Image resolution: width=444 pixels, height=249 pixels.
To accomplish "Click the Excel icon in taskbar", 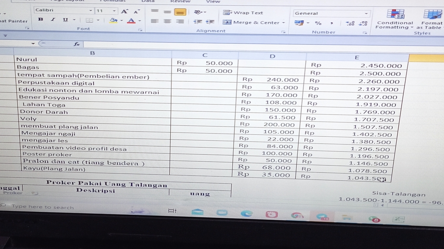I will pos(398,219).
